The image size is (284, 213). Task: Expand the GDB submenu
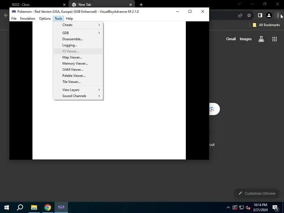[x=78, y=33]
